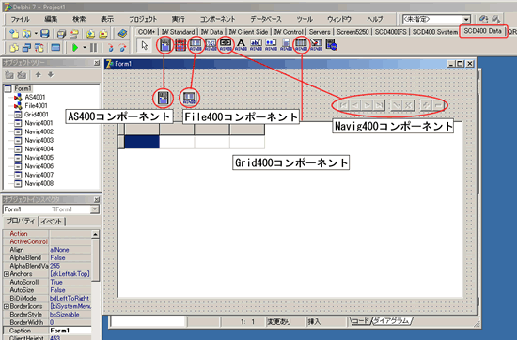This screenshot has height=340, width=517.
Task: Open the Form1 object selector dropdown
Action: 95,209
